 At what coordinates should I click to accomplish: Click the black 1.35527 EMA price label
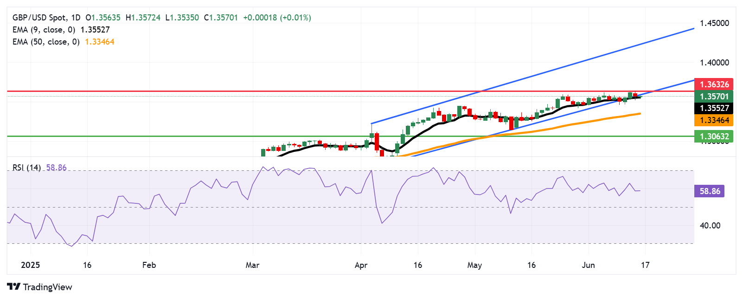714,108
